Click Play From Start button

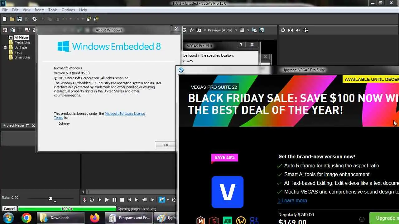coord(99,200)
